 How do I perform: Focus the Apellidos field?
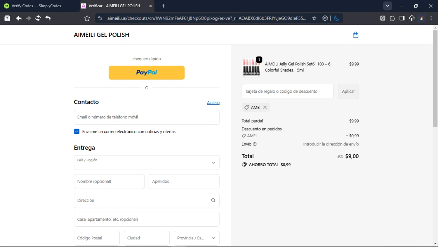tap(184, 181)
